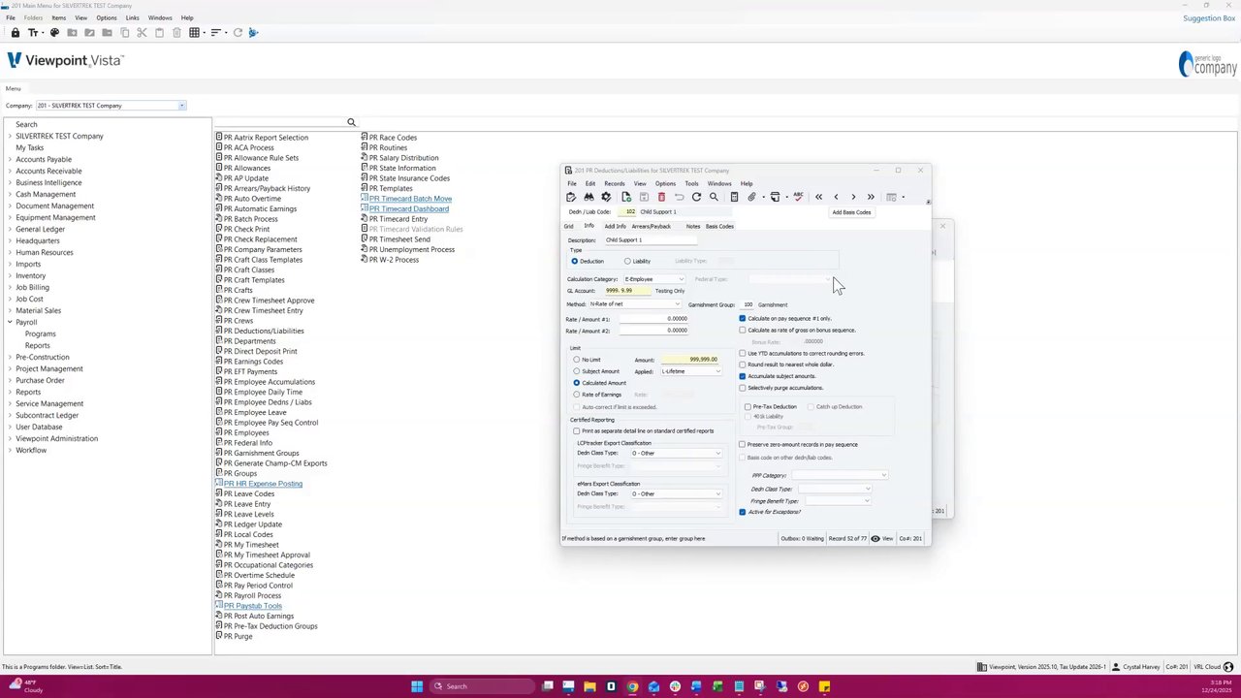This screenshot has height=698, width=1241.
Task: Toggle Calculate on pay sequence #1 only
Action: [x=743, y=319]
